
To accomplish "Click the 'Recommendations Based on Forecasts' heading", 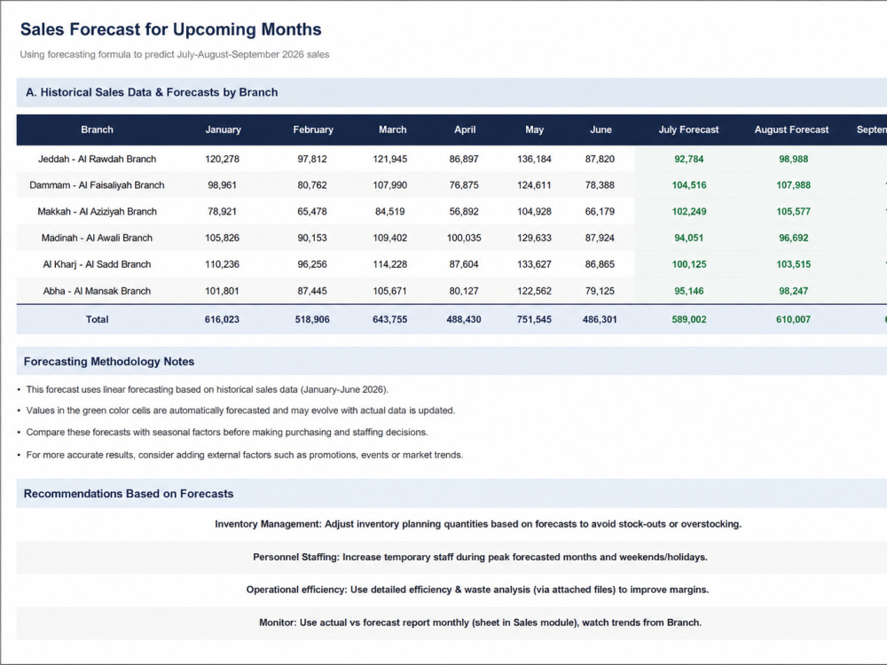I will [x=129, y=494].
